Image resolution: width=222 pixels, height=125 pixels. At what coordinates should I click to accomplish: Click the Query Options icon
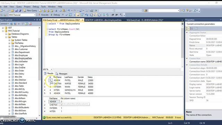[x=74, y=15]
